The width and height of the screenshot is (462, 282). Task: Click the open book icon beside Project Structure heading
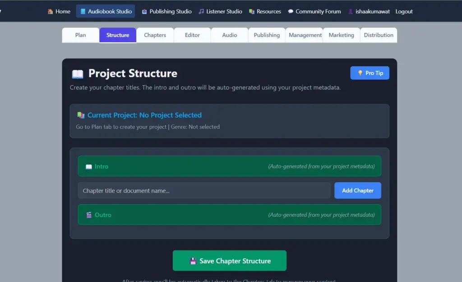78,73
